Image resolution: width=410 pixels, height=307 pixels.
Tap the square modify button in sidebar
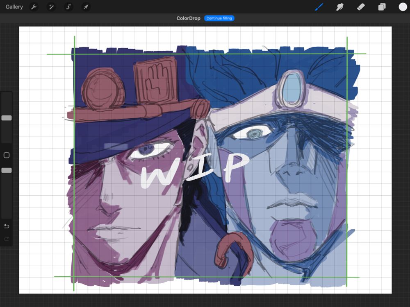pyautogui.click(x=7, y=155)
